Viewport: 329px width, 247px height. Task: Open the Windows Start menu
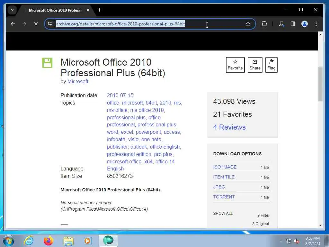(x=9, y=241)
